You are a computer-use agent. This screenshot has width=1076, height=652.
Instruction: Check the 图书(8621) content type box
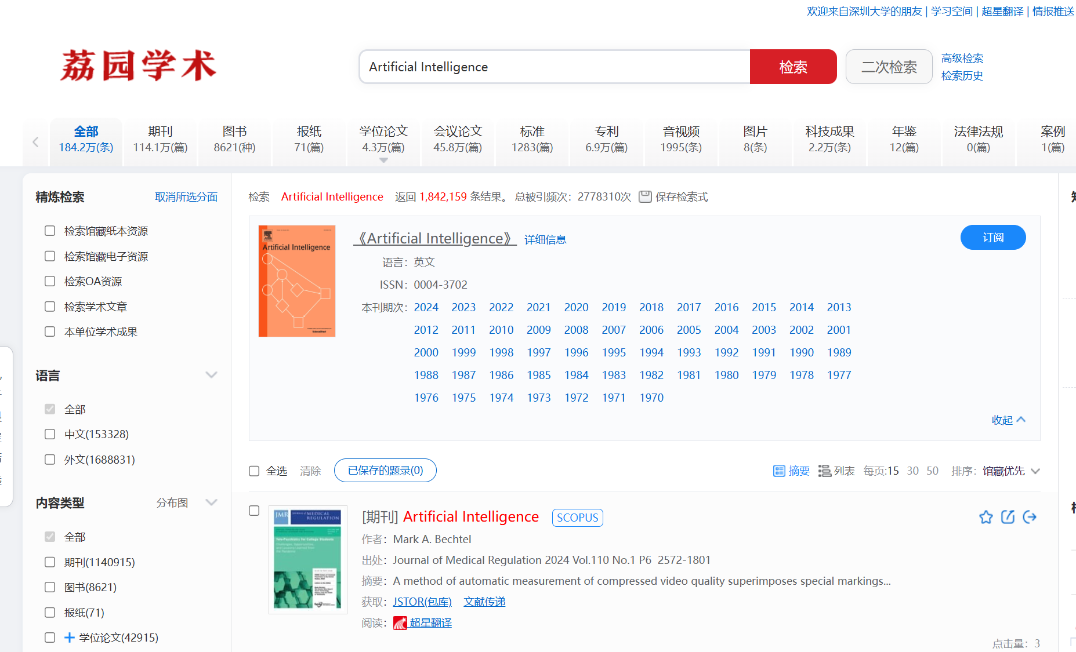click(50, 587)
